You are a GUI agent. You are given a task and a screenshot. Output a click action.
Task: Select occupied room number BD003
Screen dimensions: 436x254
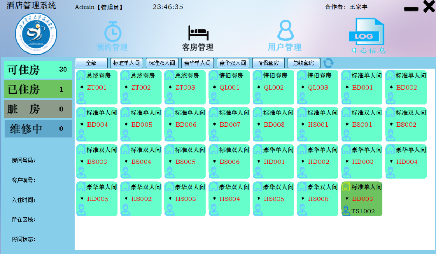[363, 199]
